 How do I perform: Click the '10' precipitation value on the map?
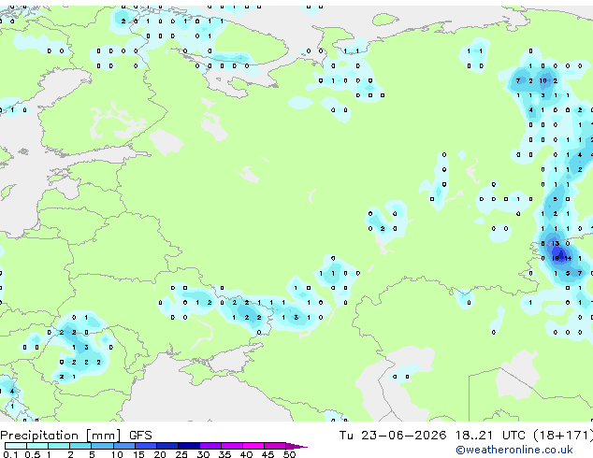(543, 81)
